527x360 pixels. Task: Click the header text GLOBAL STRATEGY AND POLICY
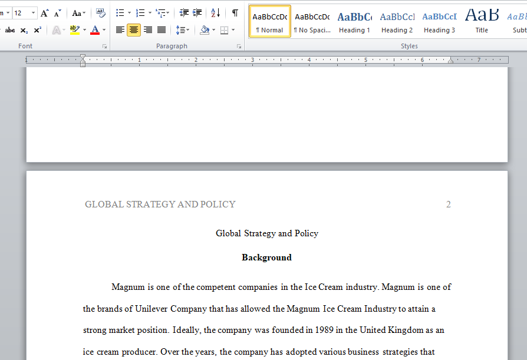[160, 204]
